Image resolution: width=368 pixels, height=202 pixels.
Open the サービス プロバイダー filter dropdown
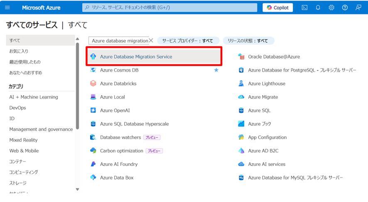tap(187, 41)
